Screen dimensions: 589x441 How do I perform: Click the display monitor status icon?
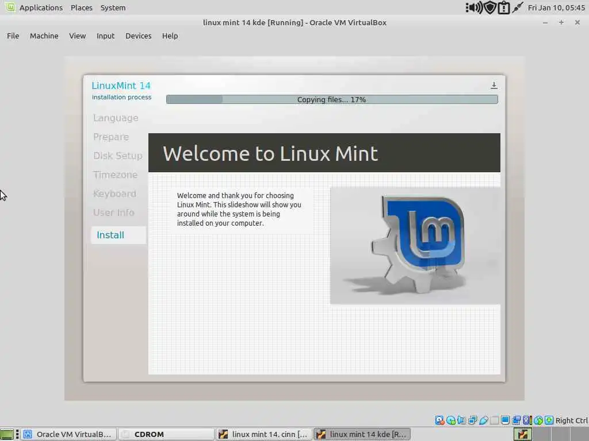tap(505, 420)
